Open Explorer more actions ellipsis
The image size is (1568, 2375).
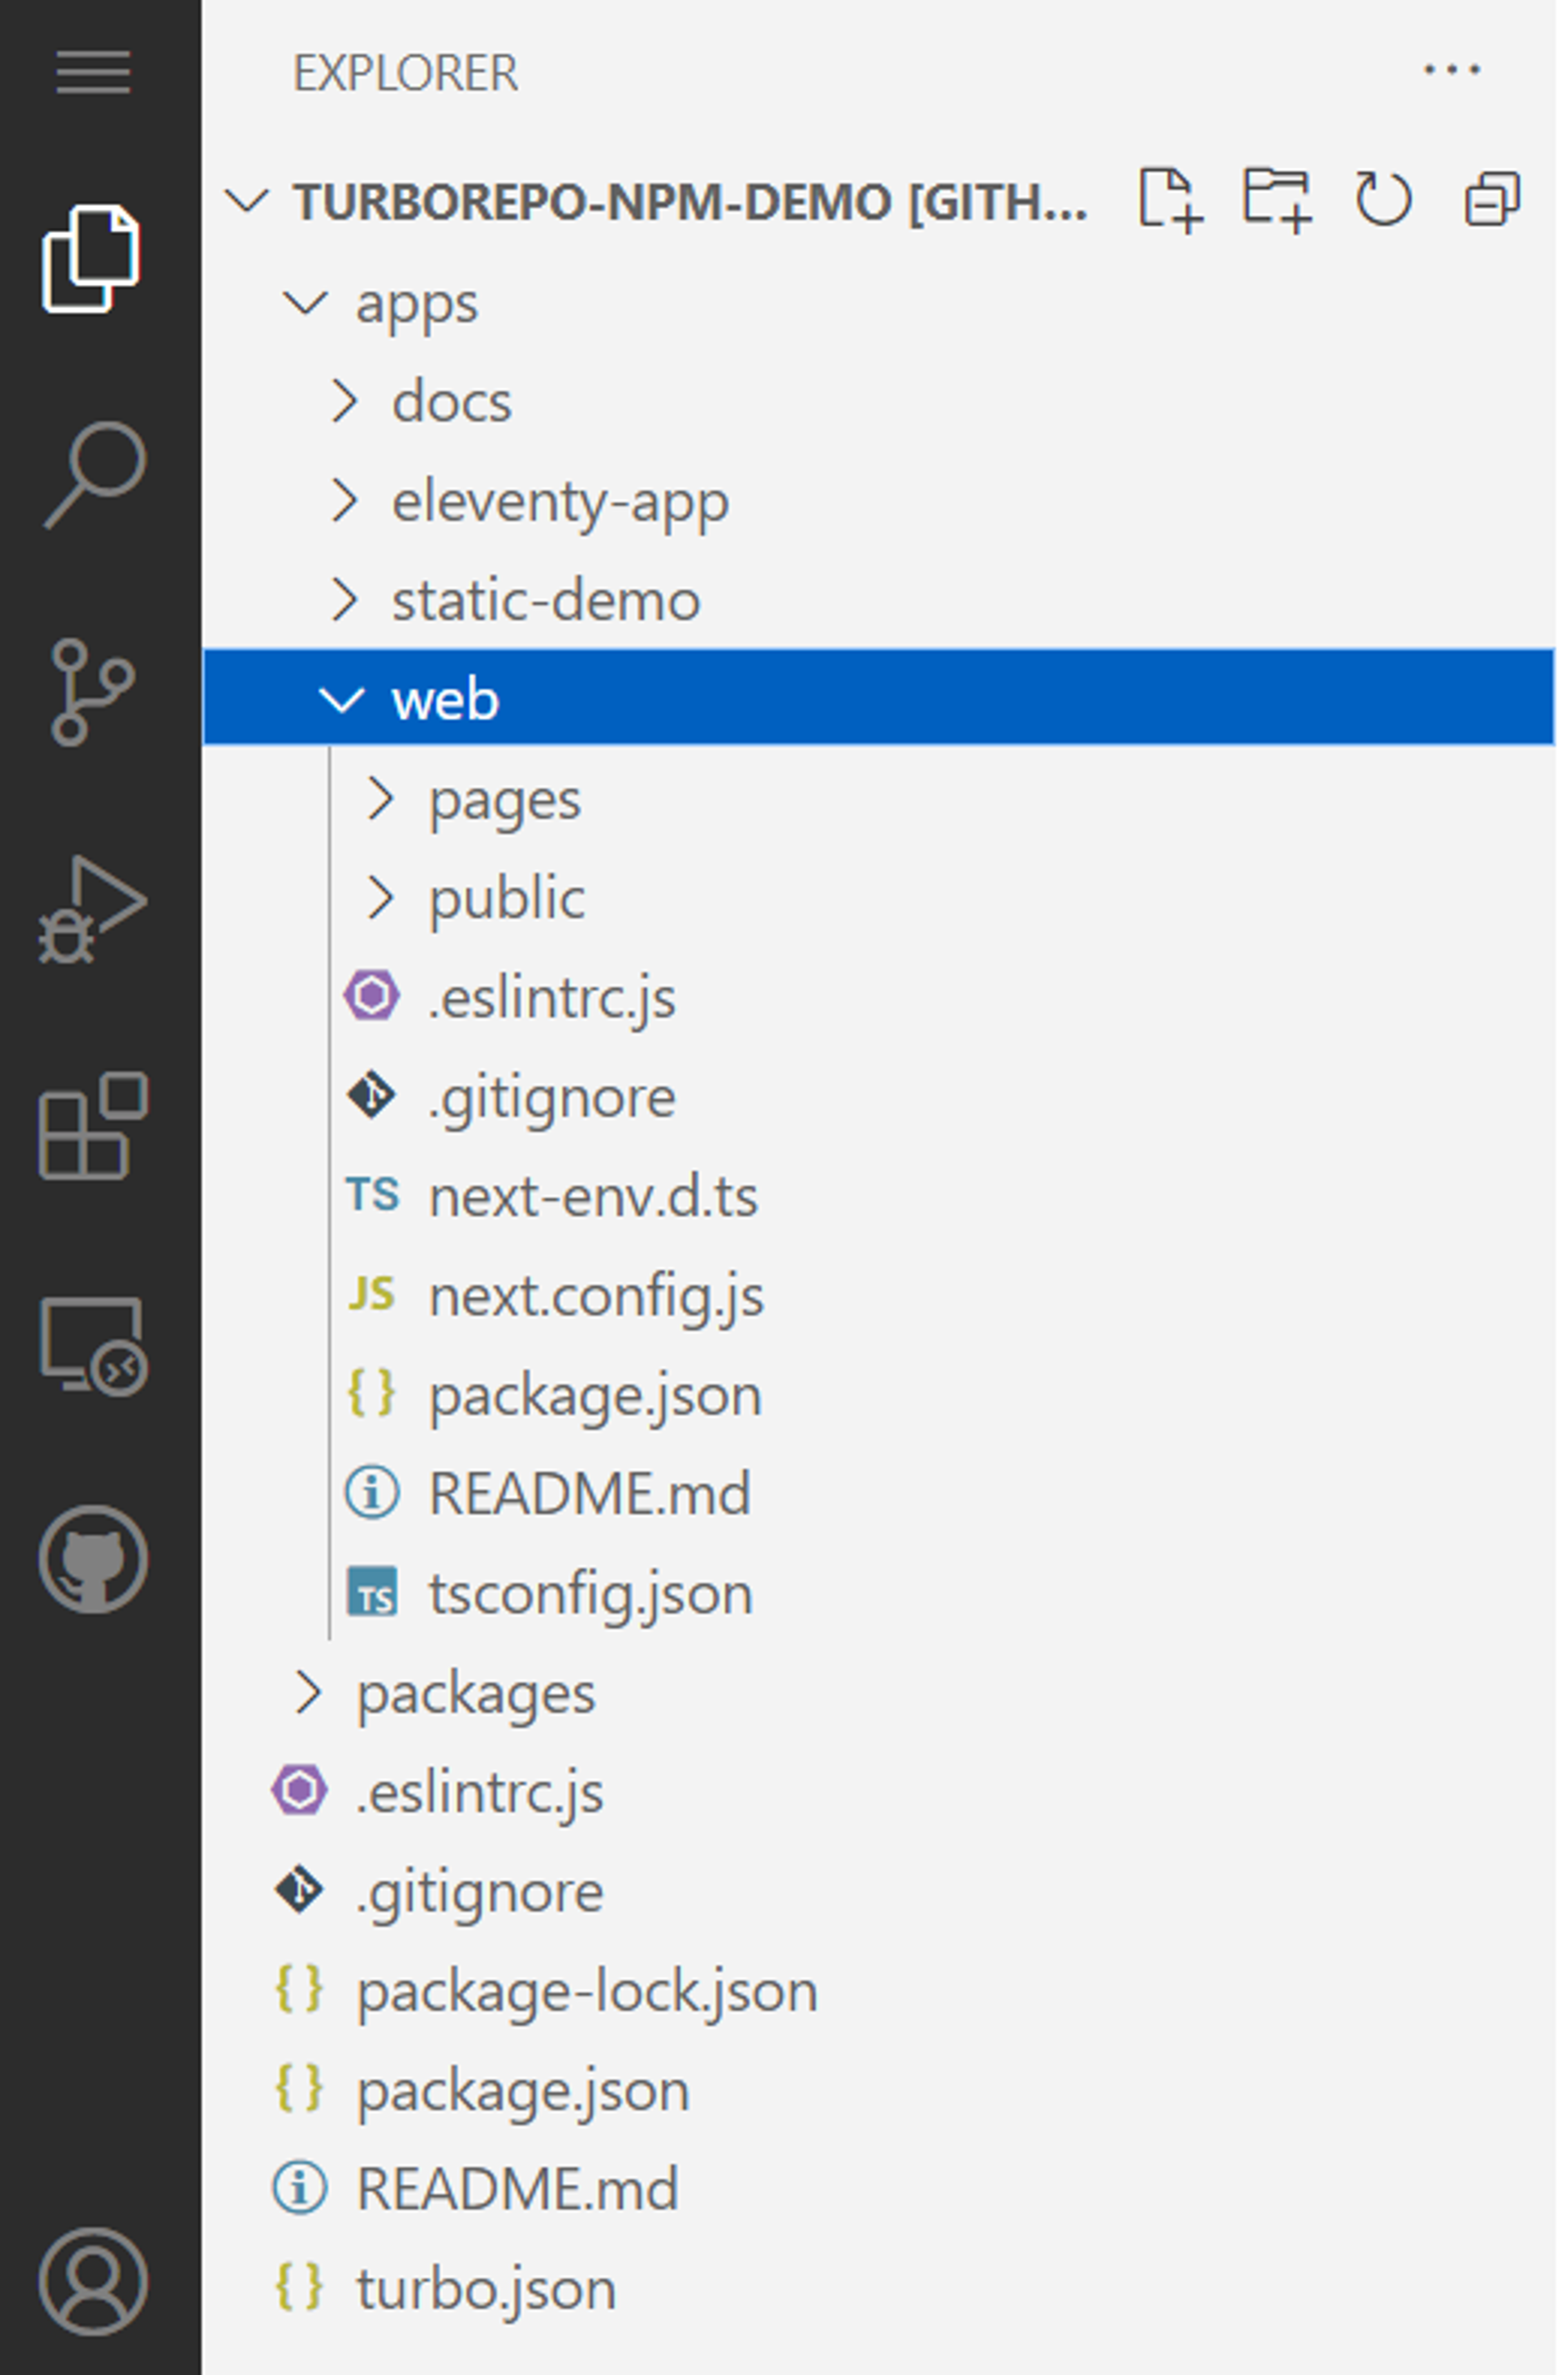(x=1452, y=70)
